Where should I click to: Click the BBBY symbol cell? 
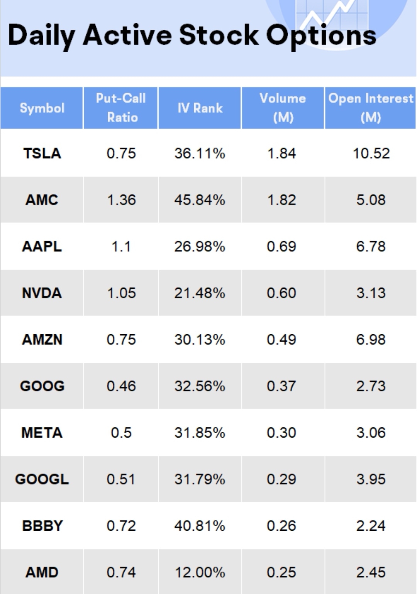42,526
